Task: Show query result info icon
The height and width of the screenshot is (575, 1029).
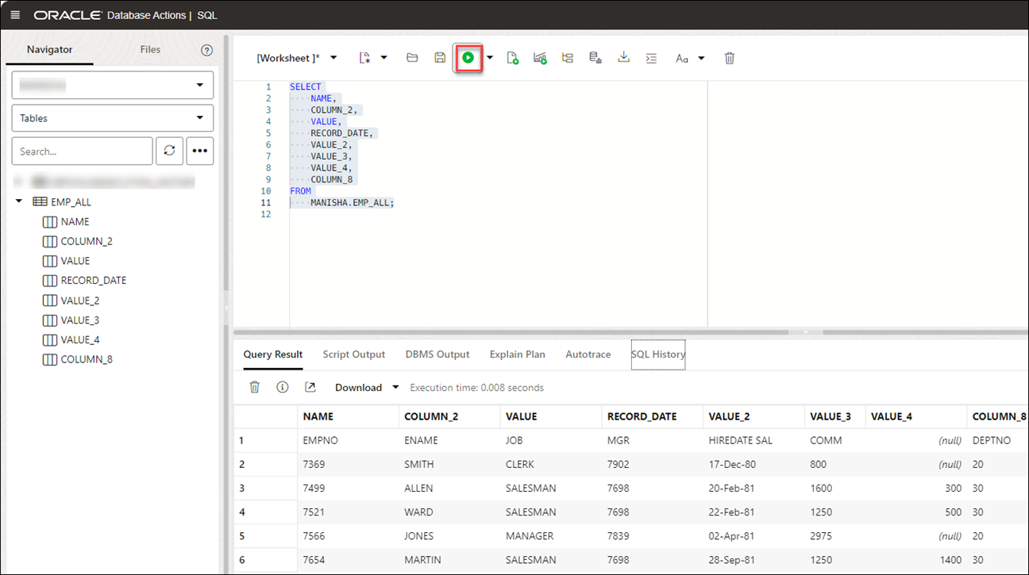Action: tap(282, 387)
